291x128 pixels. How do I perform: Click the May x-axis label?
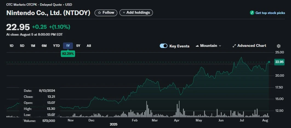pos(199,120)
